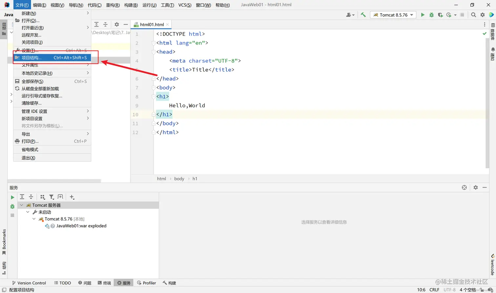Image resolution: width=496 pixels, height=293 pixels.
Task: Open the search everywhere magnifier icon
Action: click(x=473, y=15)
